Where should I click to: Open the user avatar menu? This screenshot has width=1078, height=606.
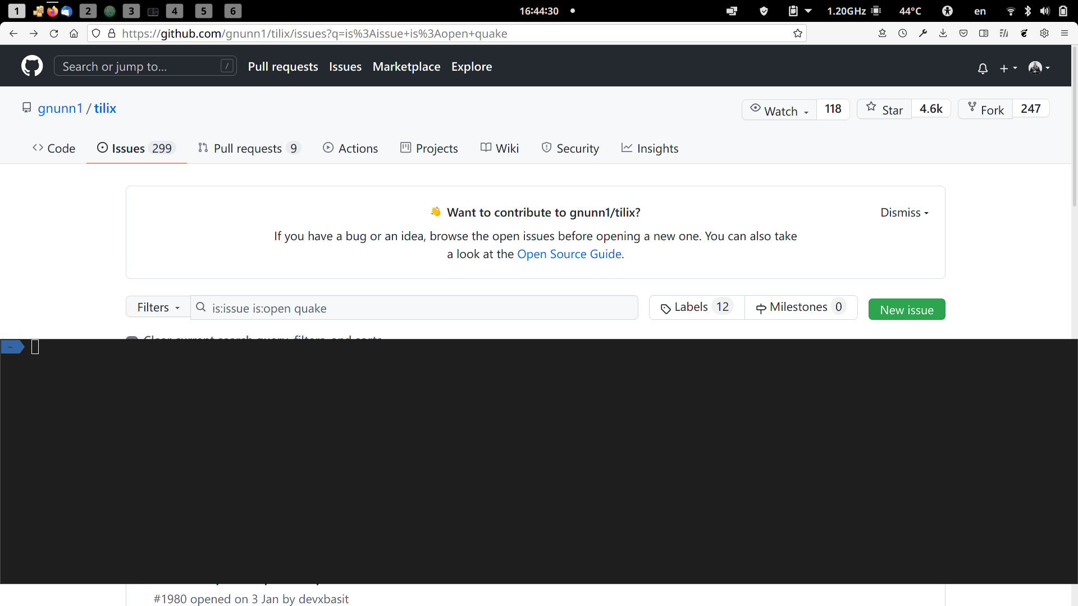(1039, 68)
